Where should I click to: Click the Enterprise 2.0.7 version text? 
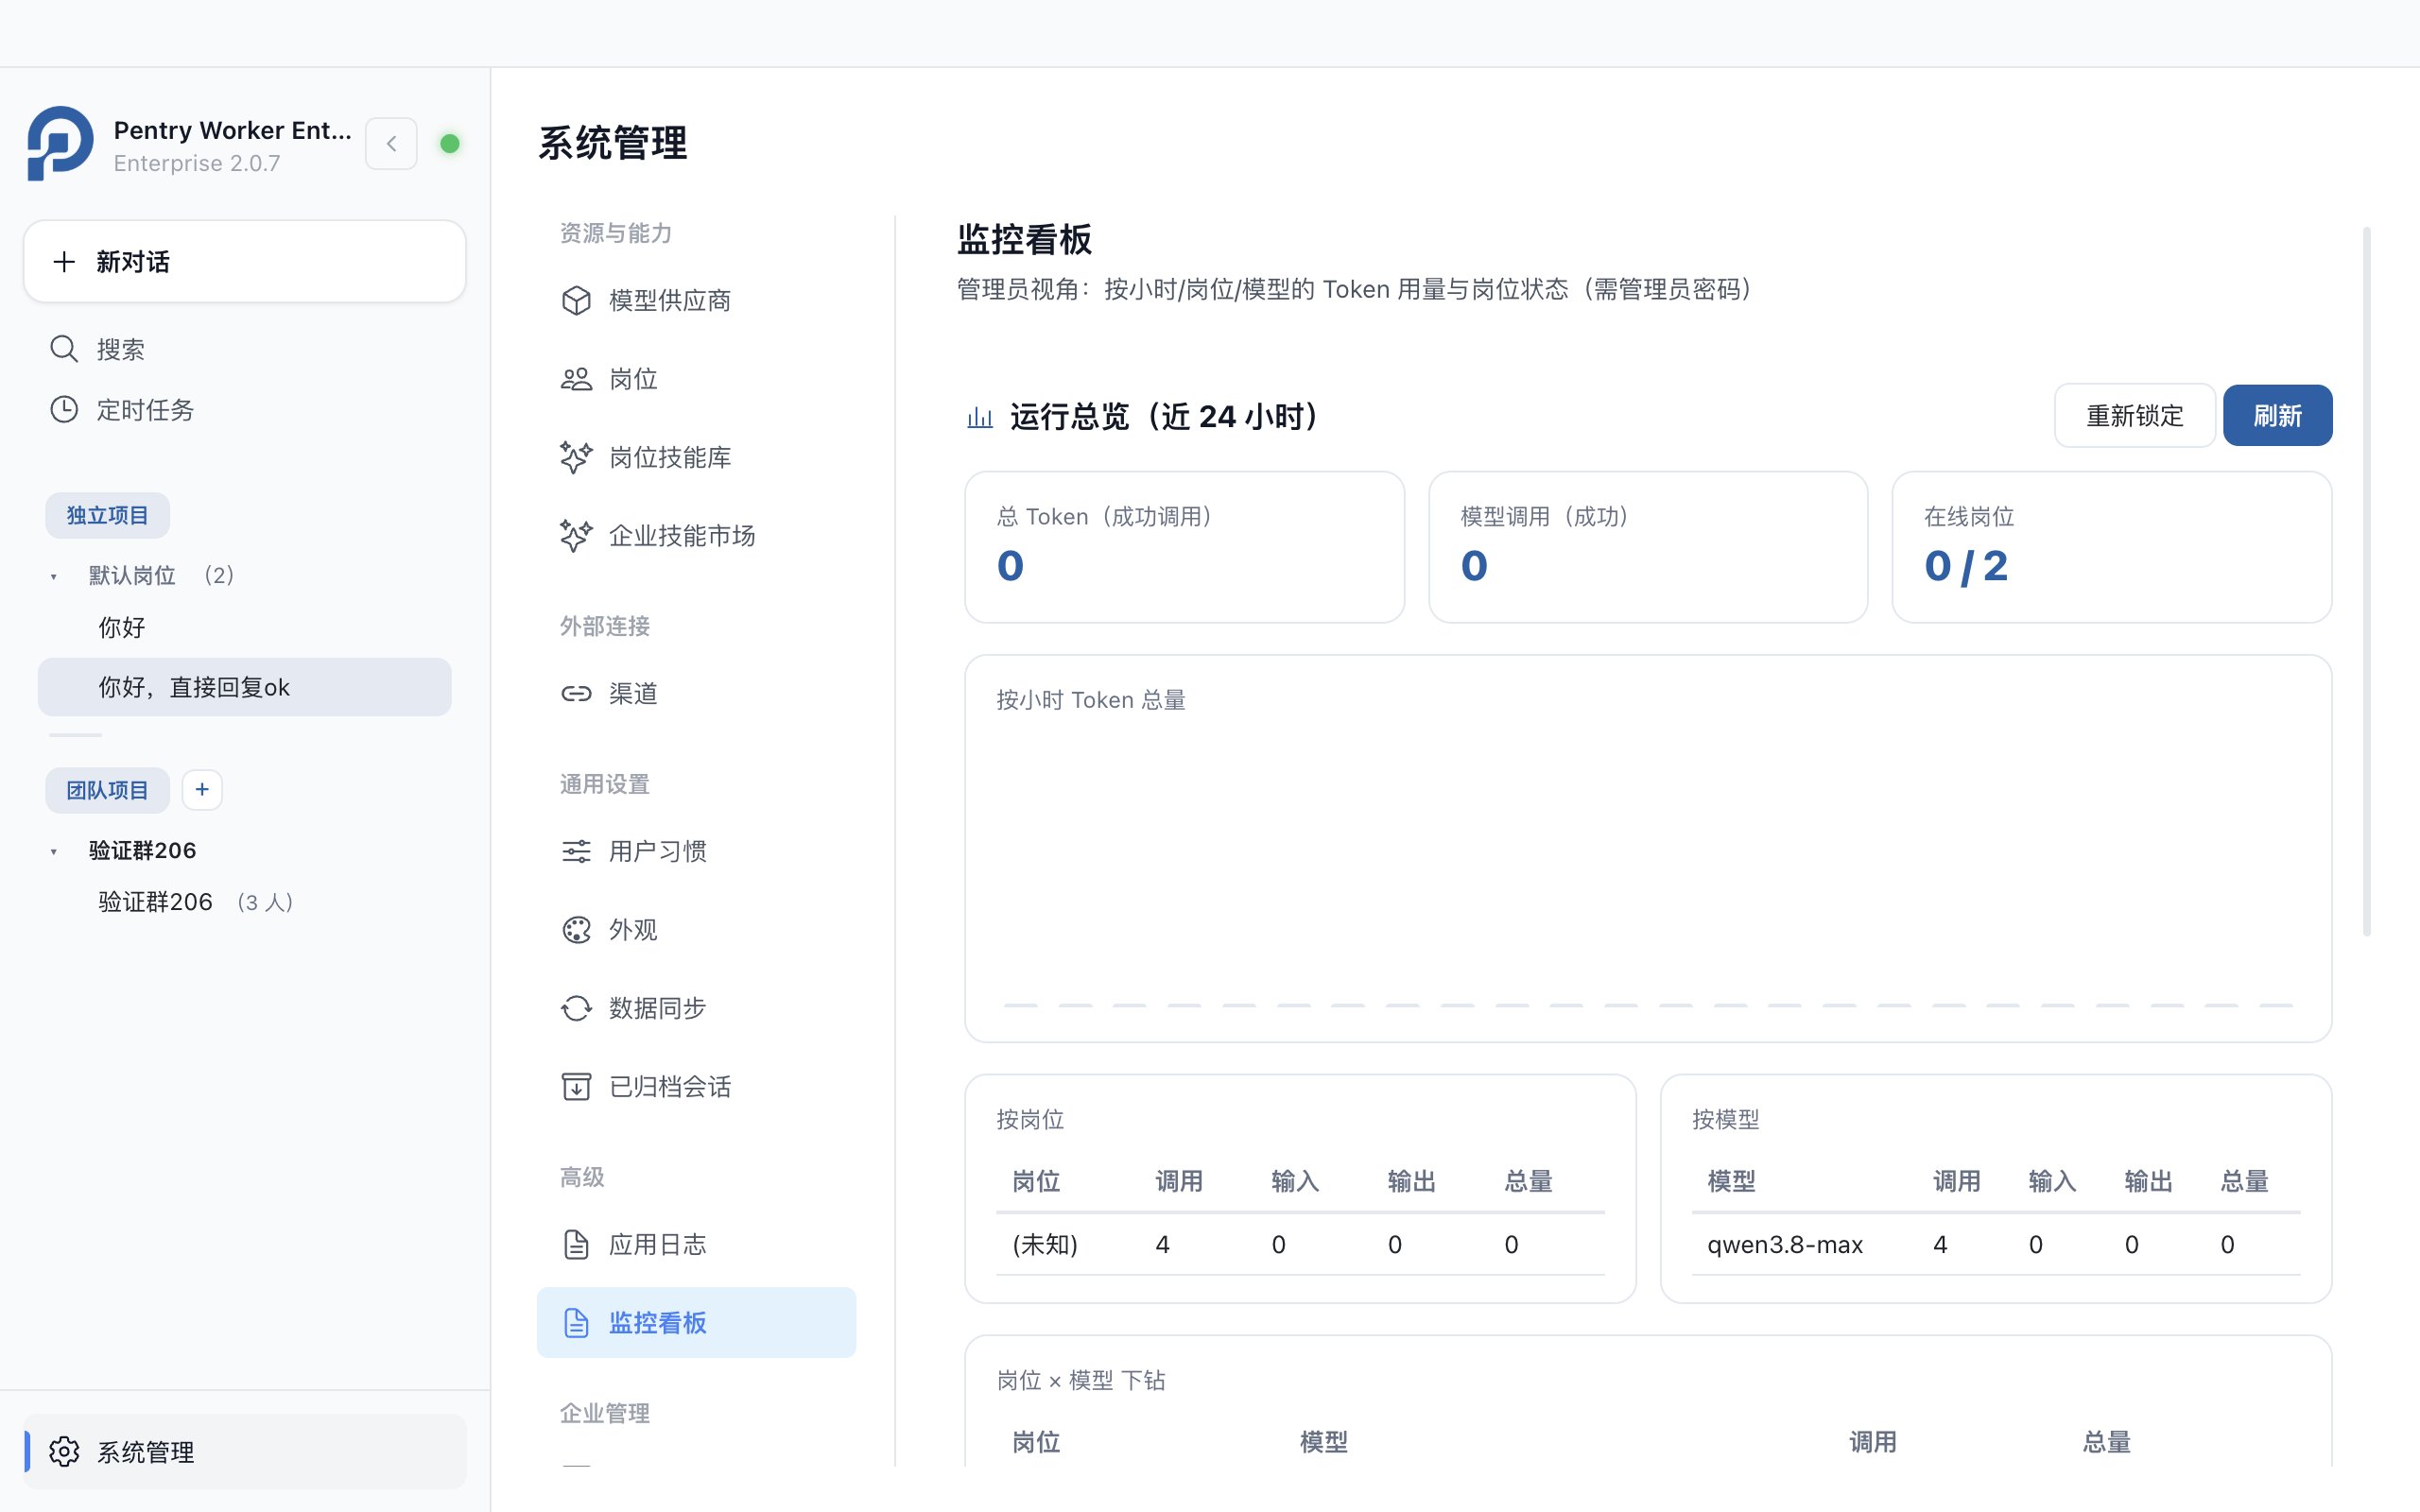pyautogui.click(x=197, y=163)
